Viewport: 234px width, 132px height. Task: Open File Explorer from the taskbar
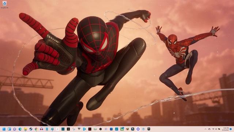[x=25, y=129]
